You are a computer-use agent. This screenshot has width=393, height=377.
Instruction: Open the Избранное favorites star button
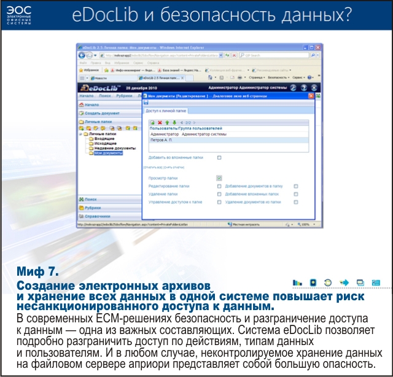pyautogui.click(x=89, y=70)
